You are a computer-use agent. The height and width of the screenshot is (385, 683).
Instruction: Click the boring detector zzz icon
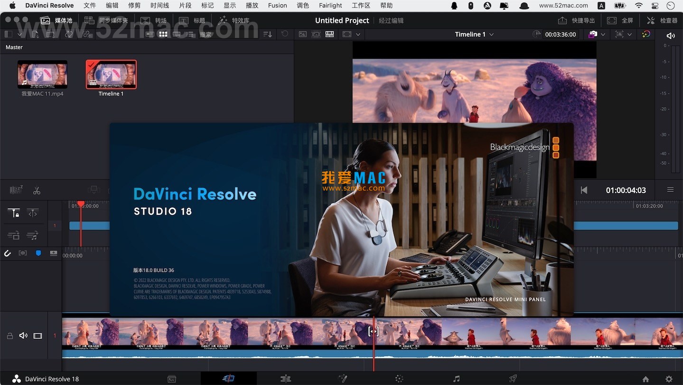click(16, 190)
